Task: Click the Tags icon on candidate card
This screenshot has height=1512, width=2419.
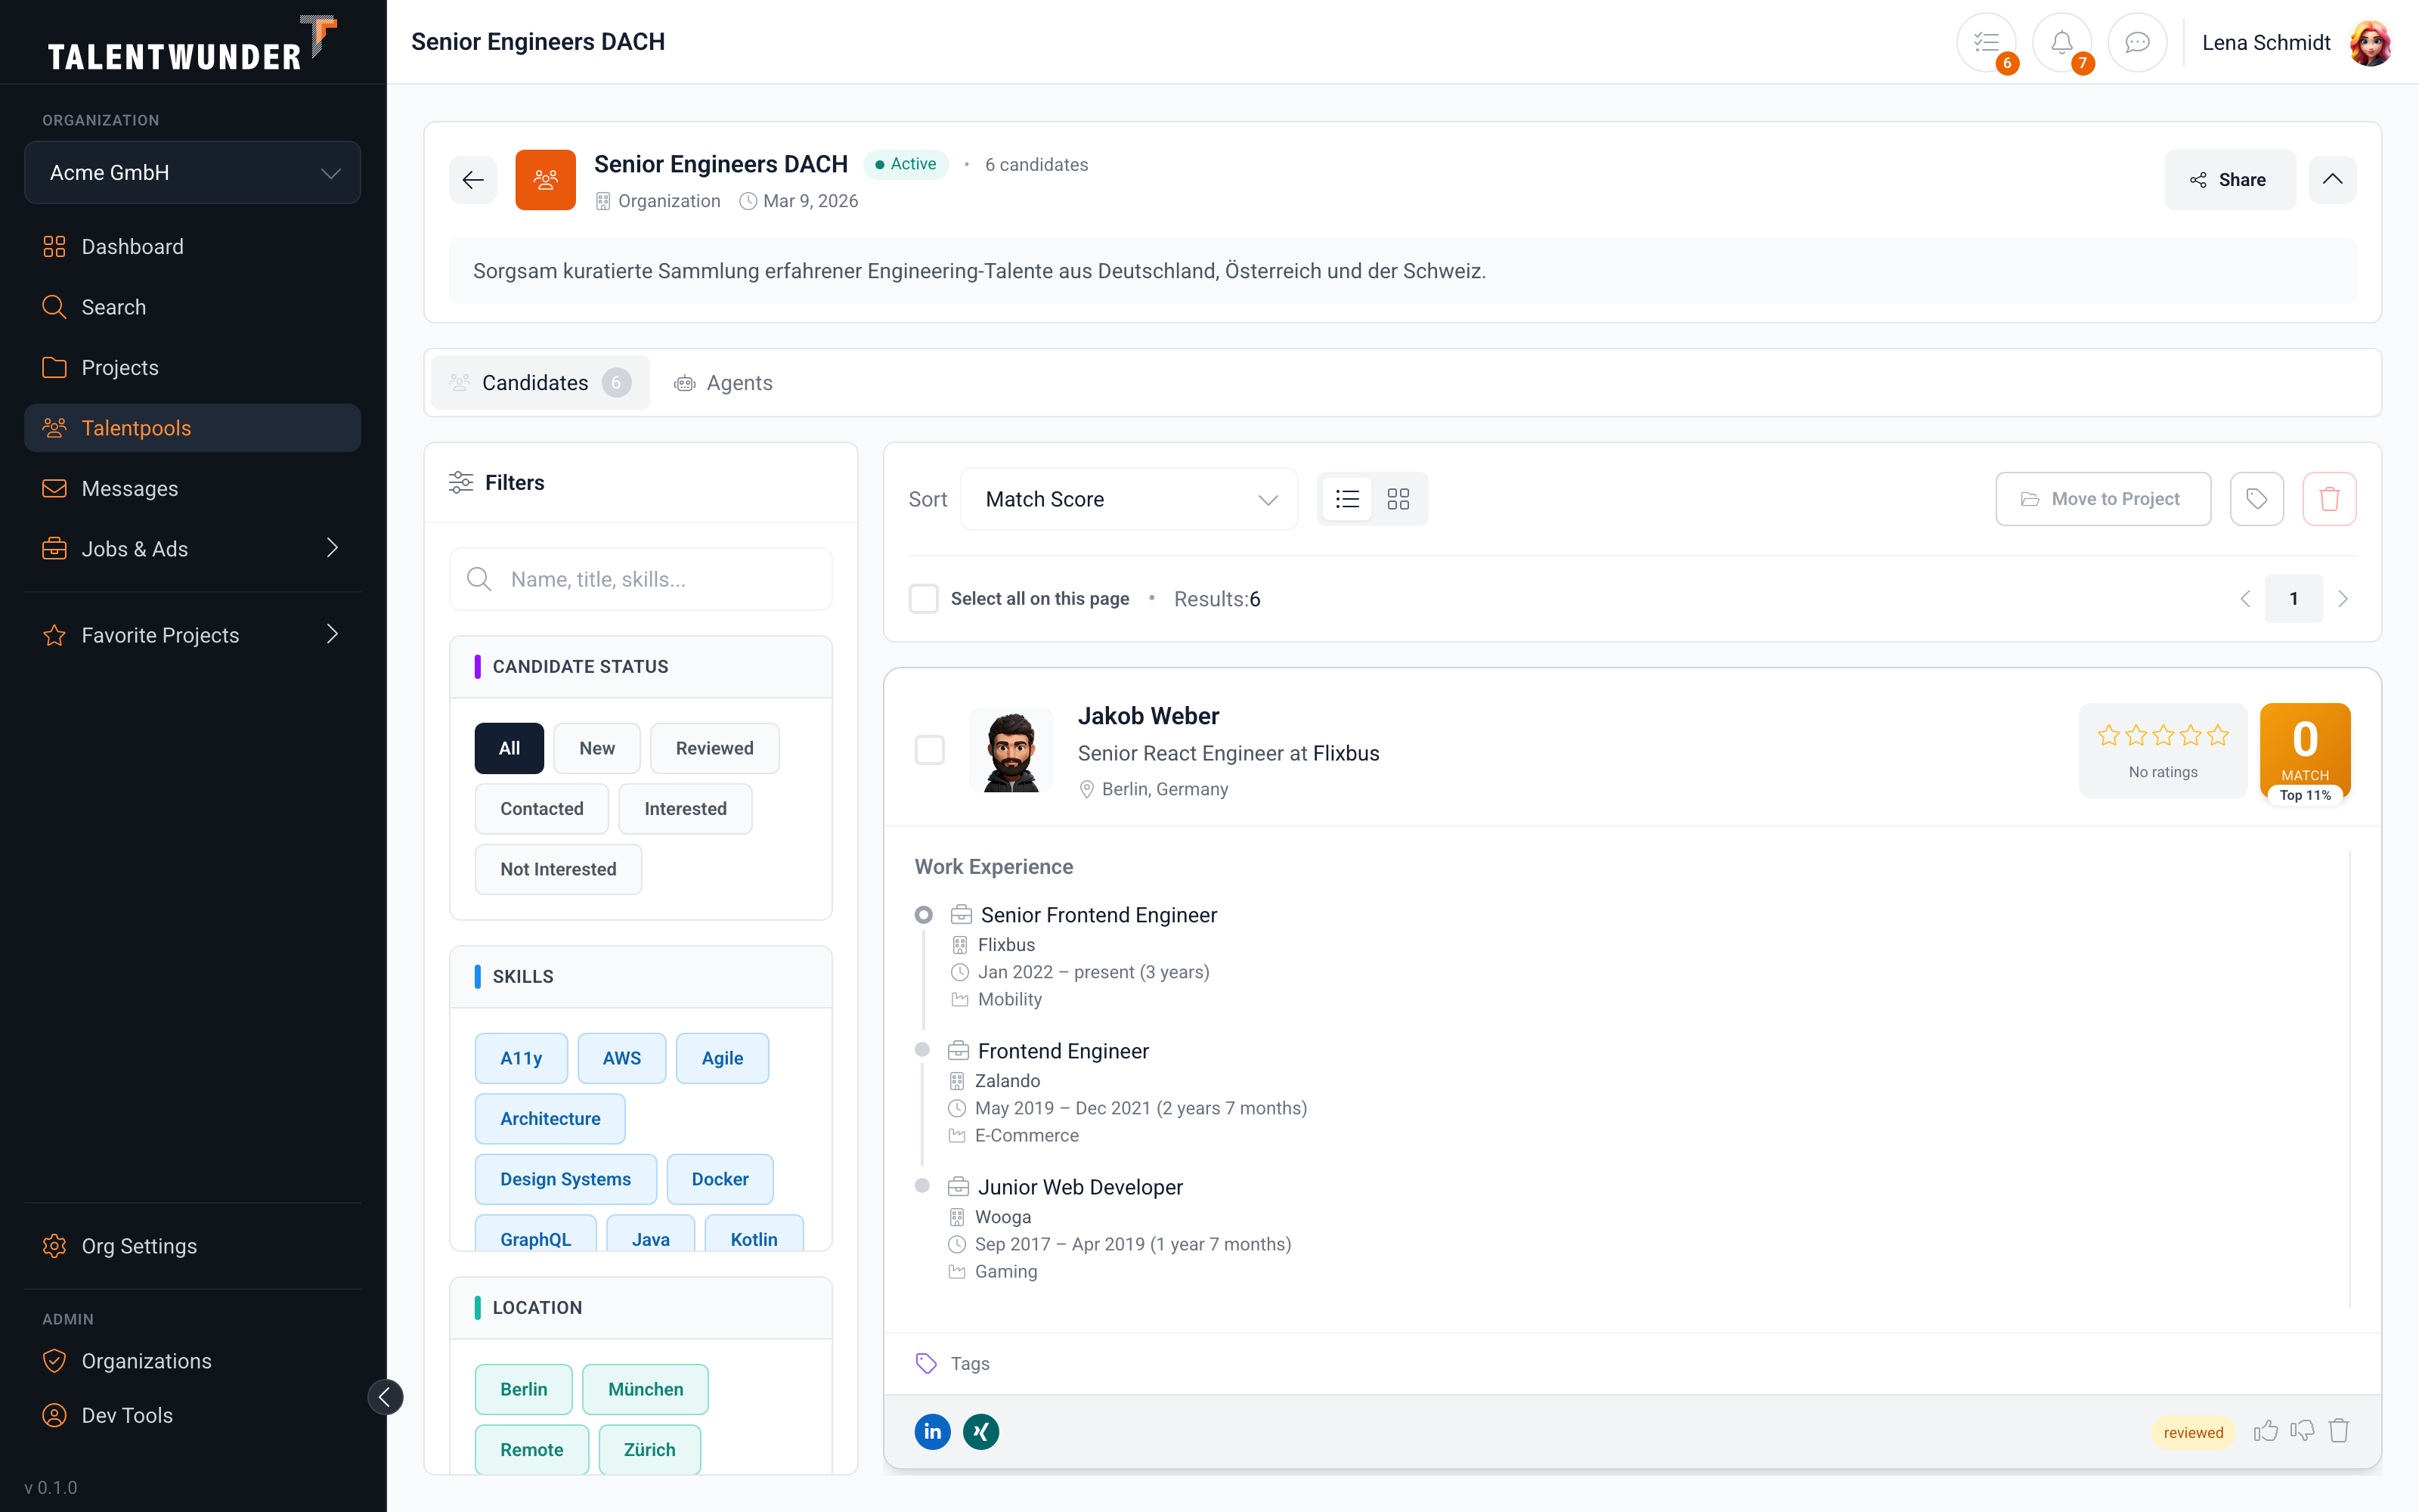Action: coord(927,1363)
